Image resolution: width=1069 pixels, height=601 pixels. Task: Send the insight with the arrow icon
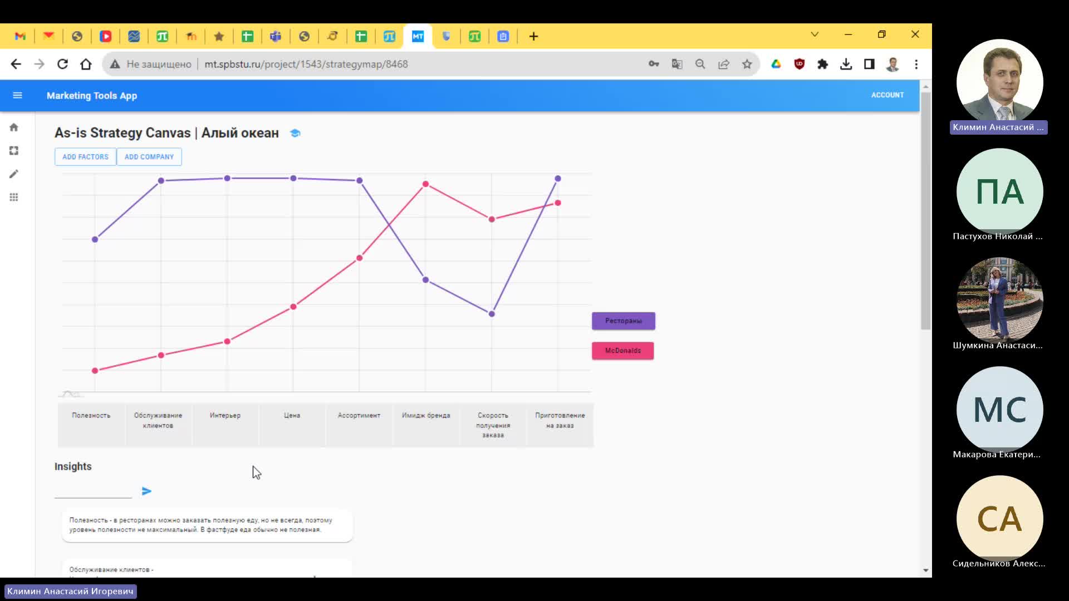point(146,491)
